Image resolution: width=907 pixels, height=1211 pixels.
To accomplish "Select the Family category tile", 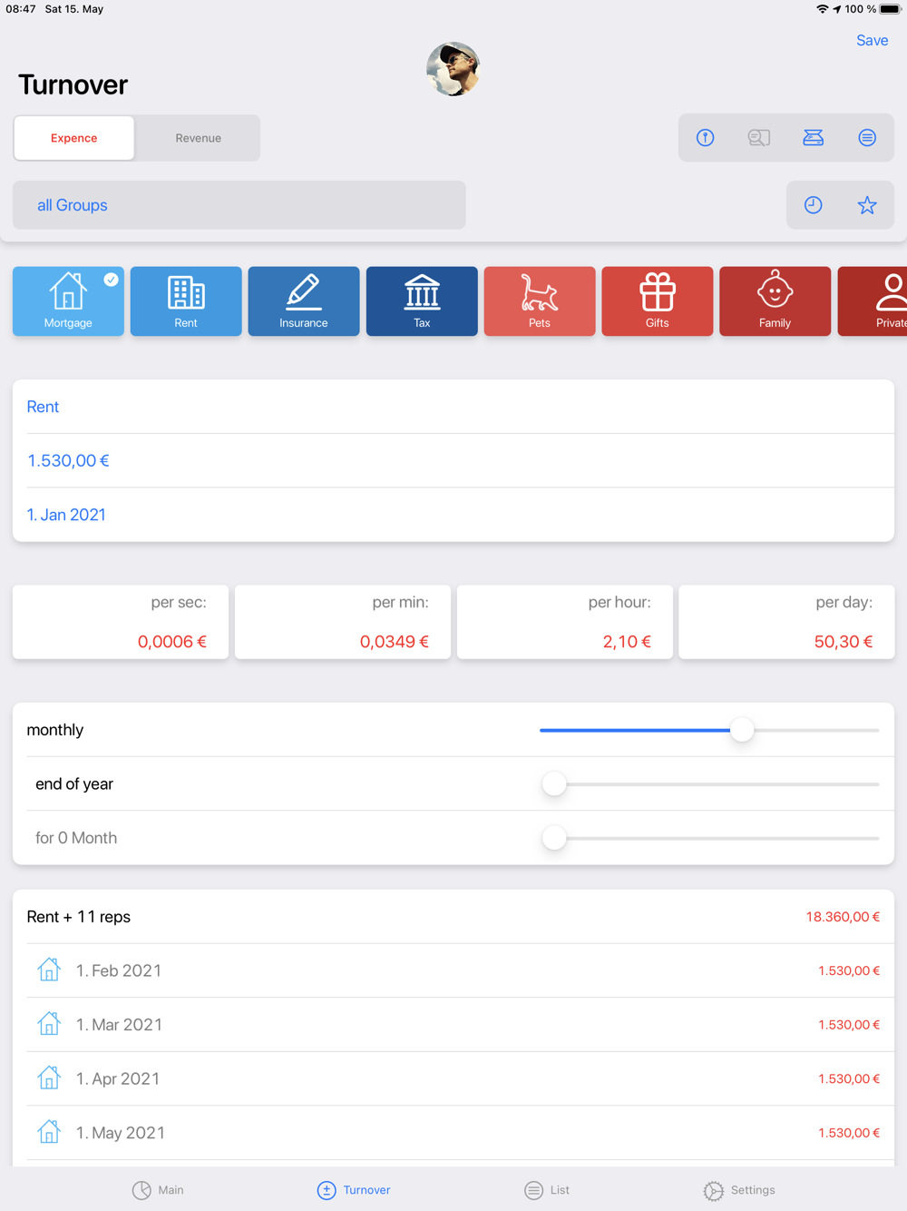I will 775,301.
